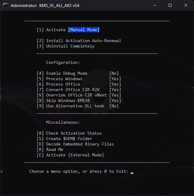
Task: Click "Use Alternative DLL hook" text
Action: pos(75,106)
